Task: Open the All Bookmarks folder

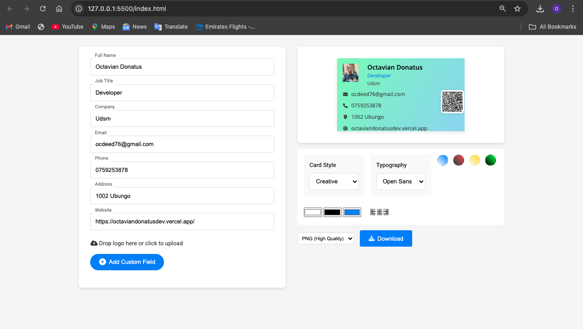Action: (x=552, y=27)
